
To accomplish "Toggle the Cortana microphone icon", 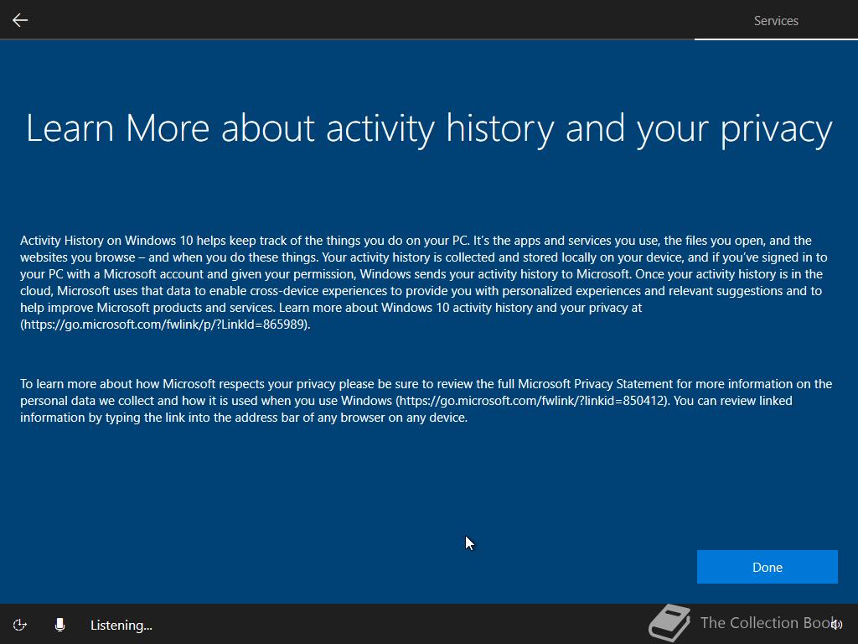I will 59,625.
